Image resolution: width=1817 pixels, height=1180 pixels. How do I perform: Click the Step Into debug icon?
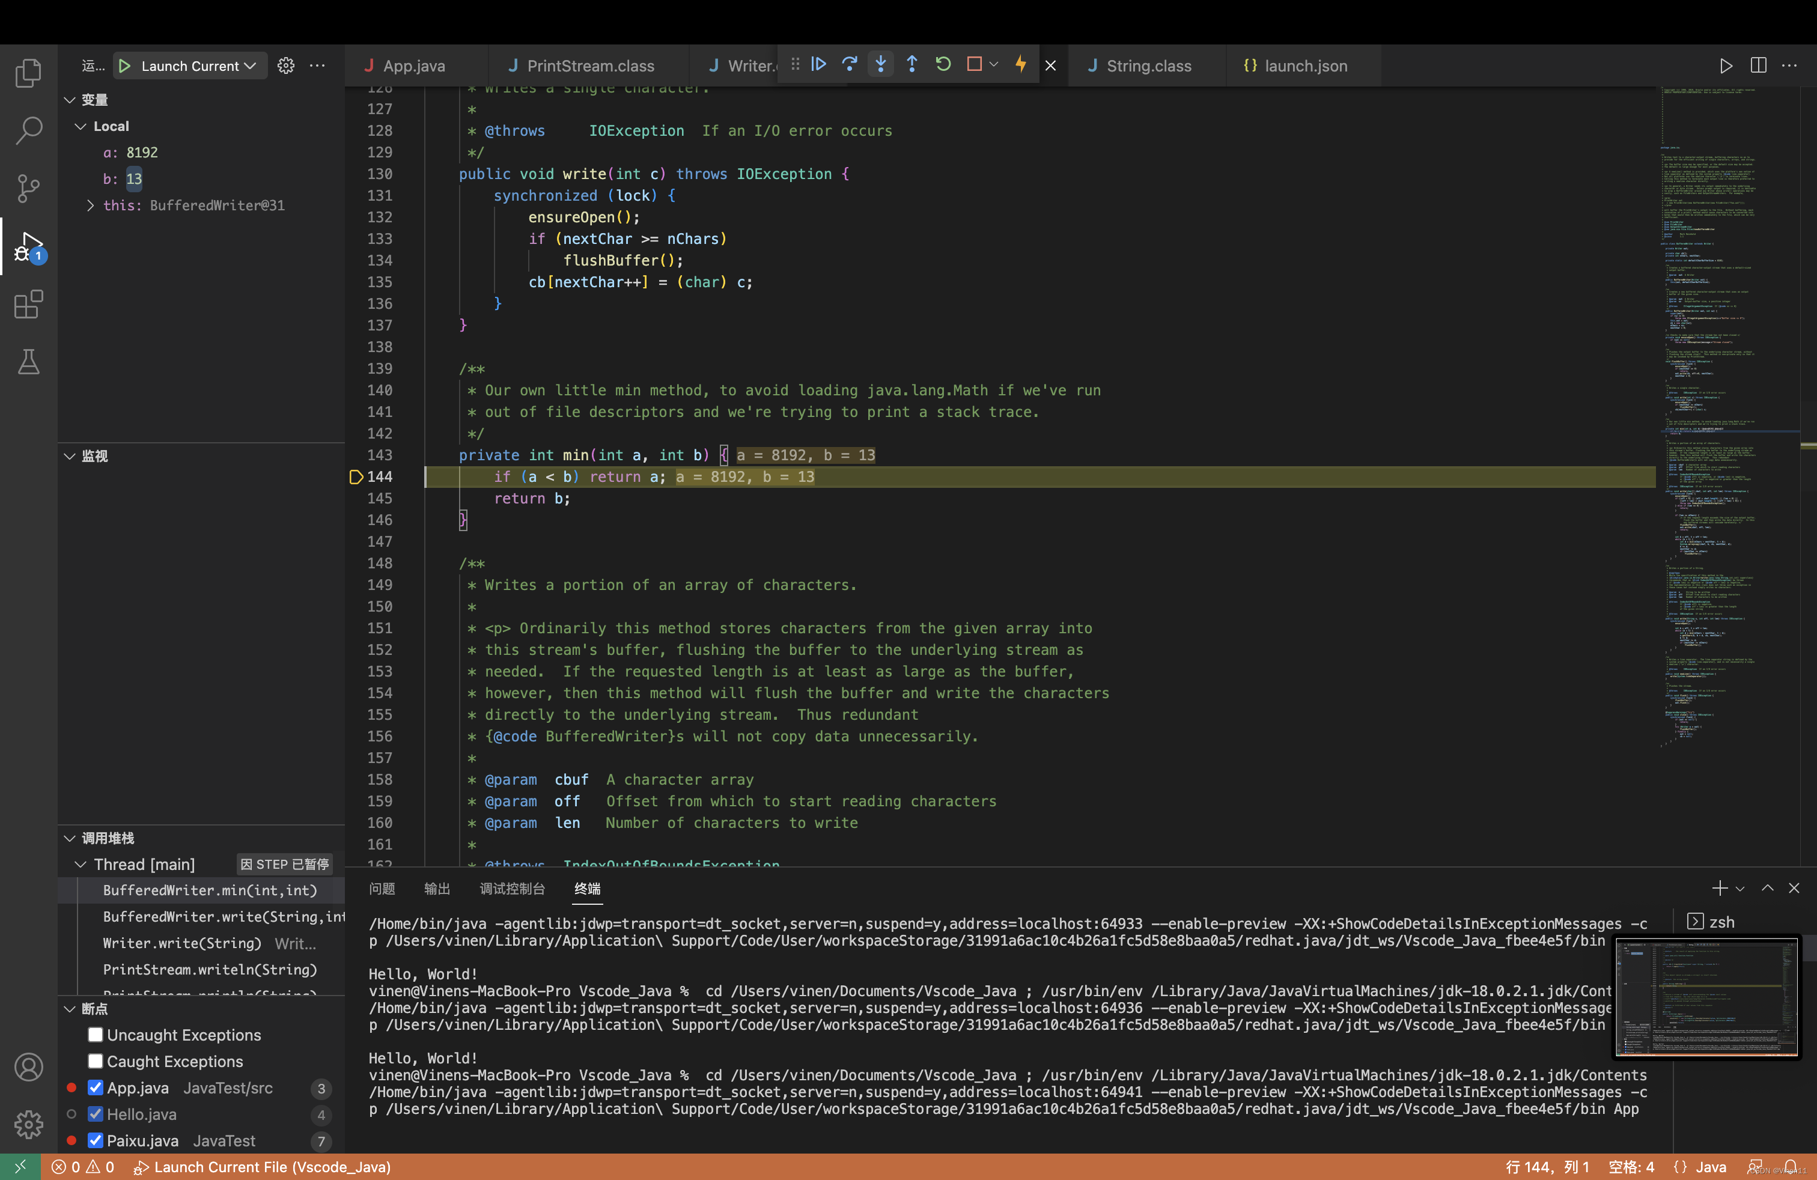tap(880, 65)
